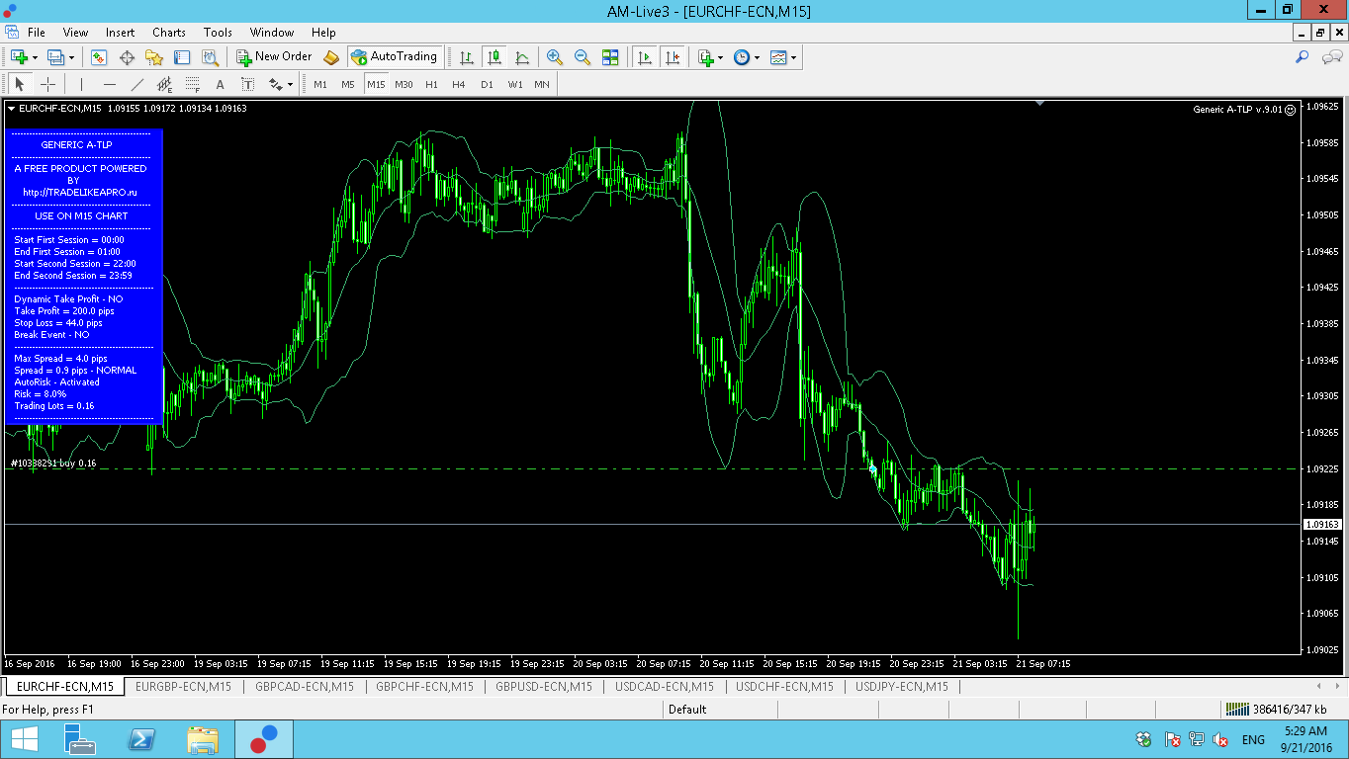The width and height of the screenshot is (1349, 759).
Task: Open the Navigator star-folder icon
Action: (x=154, y=57)
